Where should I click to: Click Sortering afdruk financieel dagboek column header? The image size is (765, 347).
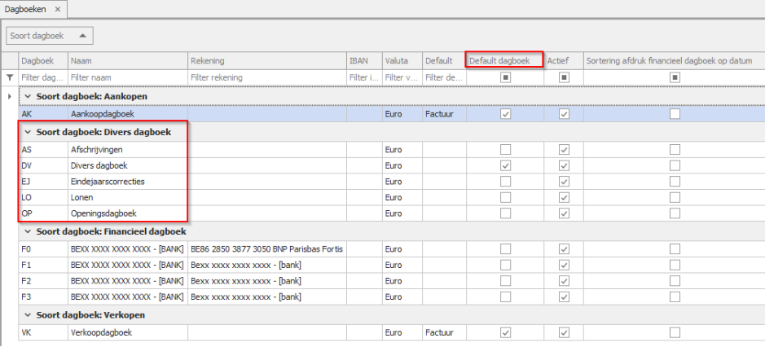click(674, 60)
